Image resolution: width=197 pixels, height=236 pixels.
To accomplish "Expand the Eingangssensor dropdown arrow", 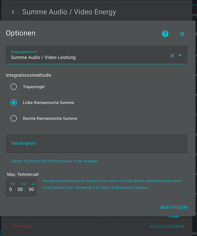I will [x=180, y=55].
